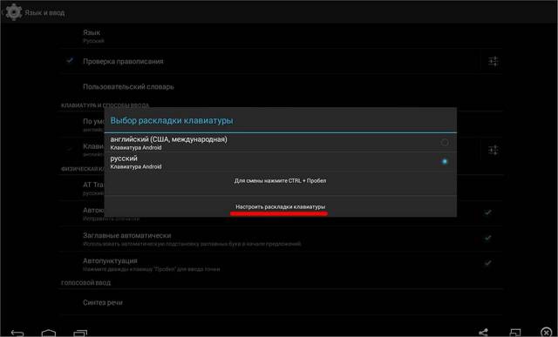
Task: Tap the circled X icon in system bar
Action: (547, 333)
